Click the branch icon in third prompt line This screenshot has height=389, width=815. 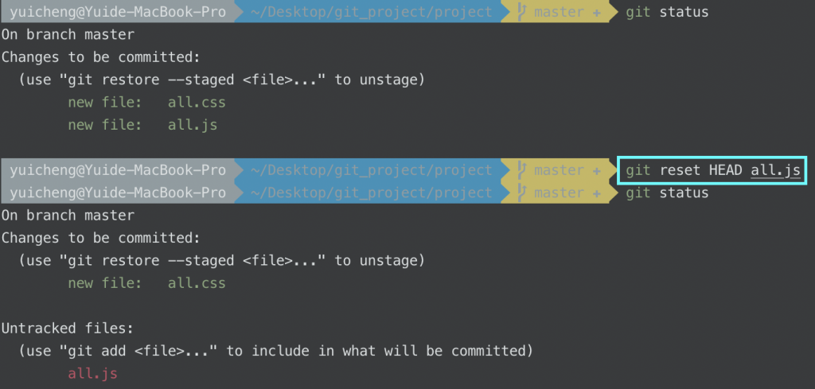(522, 193)
